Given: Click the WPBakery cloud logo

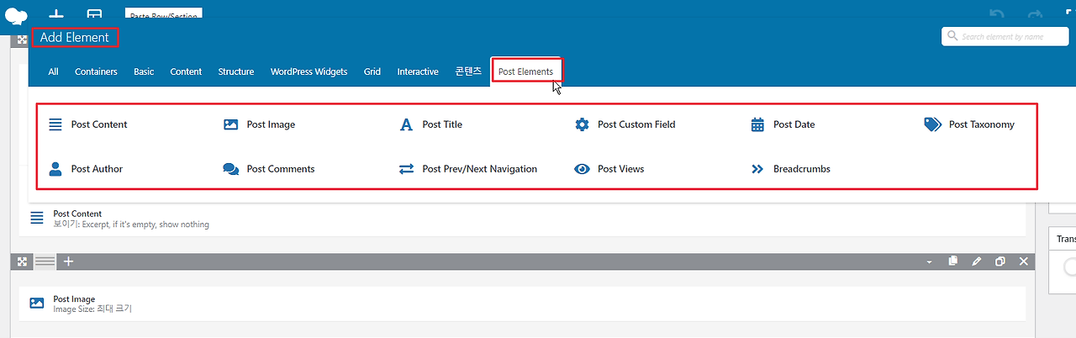Looking at the screenshot, I should point(16,14).
